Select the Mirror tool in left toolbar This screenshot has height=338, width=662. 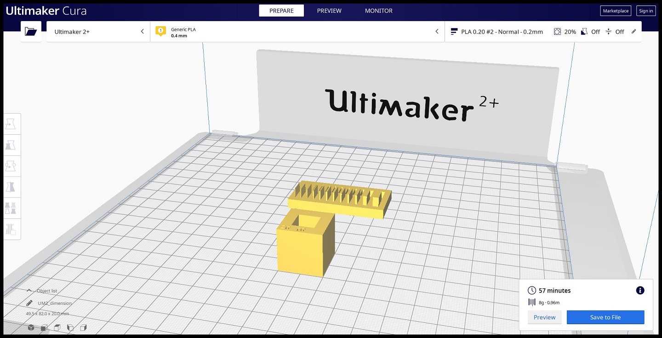(x=11, y=187)
